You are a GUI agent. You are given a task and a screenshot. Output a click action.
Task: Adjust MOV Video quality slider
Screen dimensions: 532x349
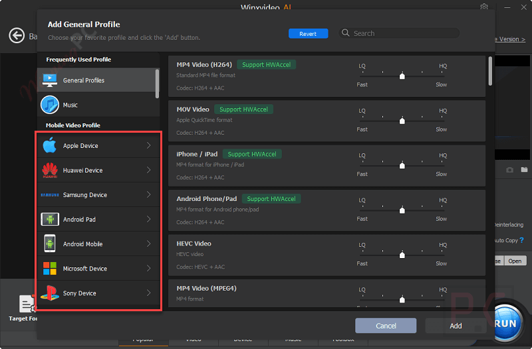402,120
